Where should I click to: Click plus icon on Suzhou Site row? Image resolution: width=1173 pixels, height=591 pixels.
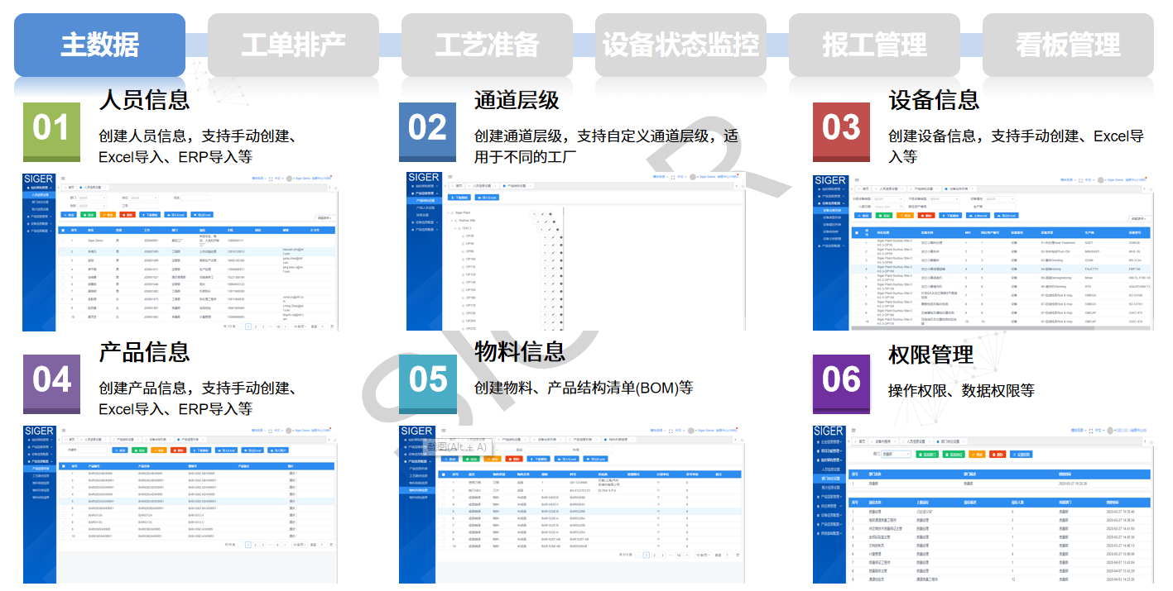tap(536, 222)
